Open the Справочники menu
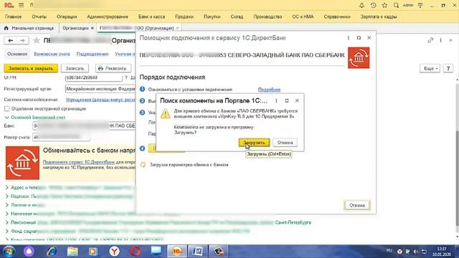459x258 pixels. (337, 16)
